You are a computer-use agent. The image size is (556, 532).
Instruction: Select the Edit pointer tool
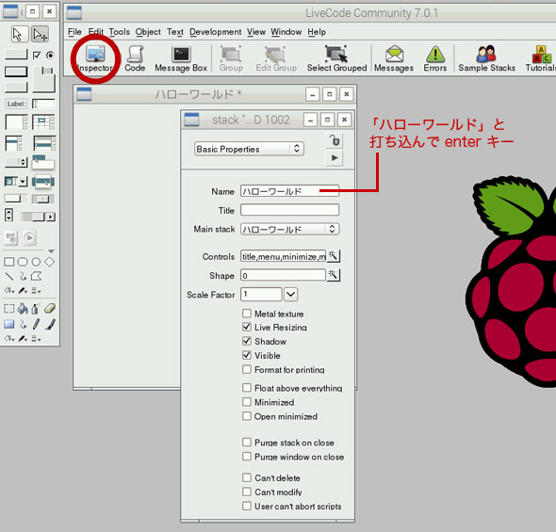click(x=40, y=34)
